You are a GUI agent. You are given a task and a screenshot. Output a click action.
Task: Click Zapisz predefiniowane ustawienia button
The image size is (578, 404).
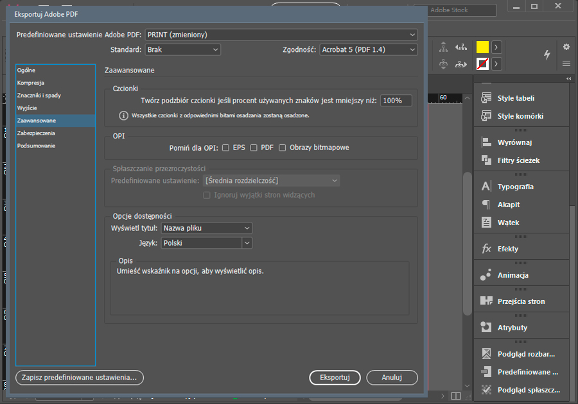pyautogui.click(x=79, y=378)
